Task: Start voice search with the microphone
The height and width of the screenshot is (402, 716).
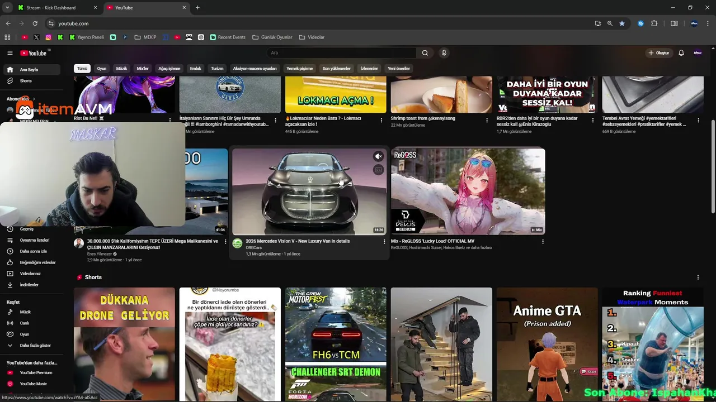Action: (444, 53)
